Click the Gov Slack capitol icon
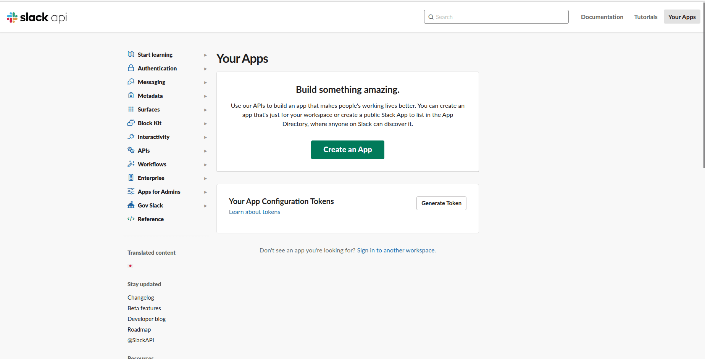Image resolution: width=705 pixels, height=359 pixels. coord(131,205)
